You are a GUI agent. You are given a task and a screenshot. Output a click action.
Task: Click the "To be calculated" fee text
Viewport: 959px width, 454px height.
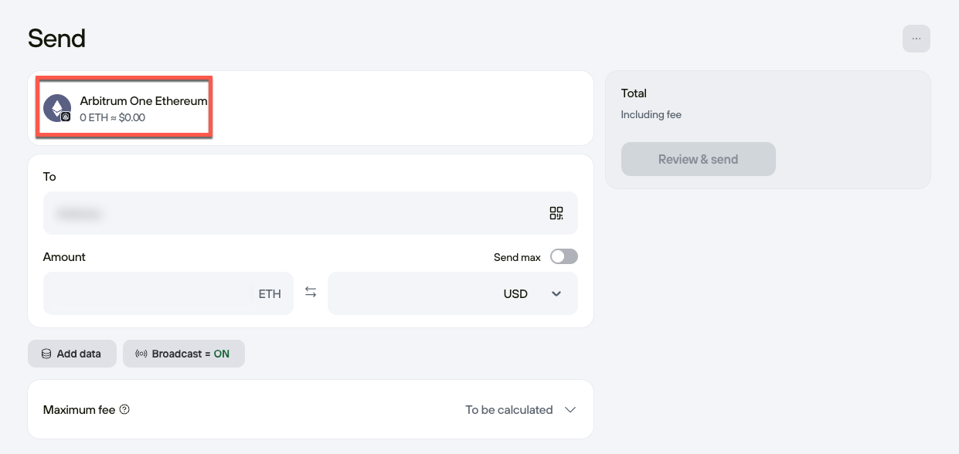508,410
